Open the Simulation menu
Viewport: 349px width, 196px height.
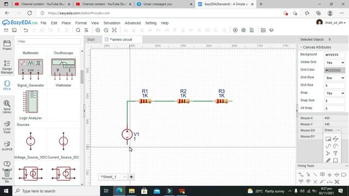pos(112,23)
